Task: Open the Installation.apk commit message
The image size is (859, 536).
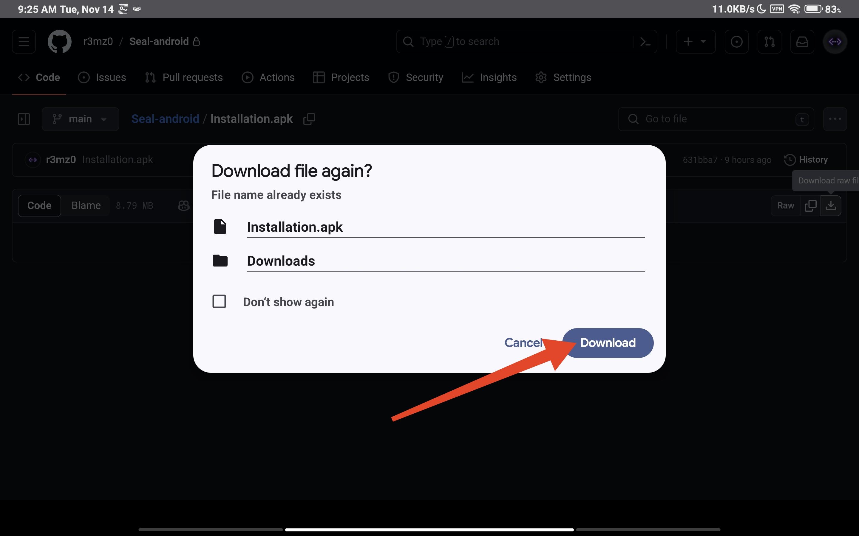Action: [x=118, y=160]
